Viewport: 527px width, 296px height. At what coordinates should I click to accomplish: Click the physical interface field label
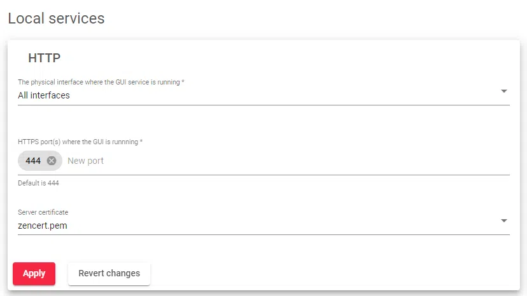(99, 82)
